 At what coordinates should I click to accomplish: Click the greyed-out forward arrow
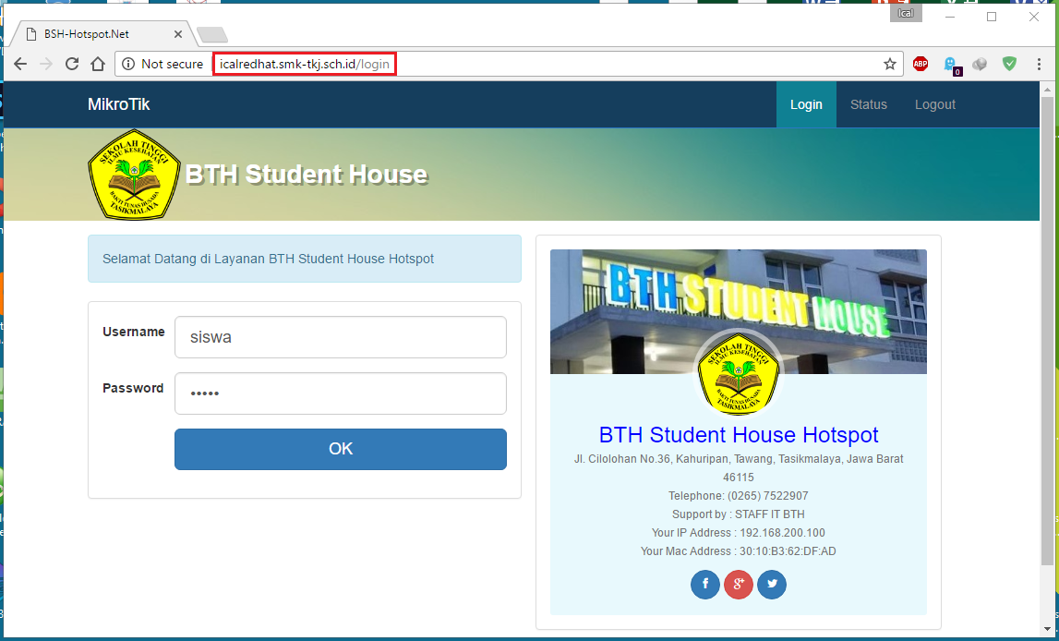pos(46,64)
